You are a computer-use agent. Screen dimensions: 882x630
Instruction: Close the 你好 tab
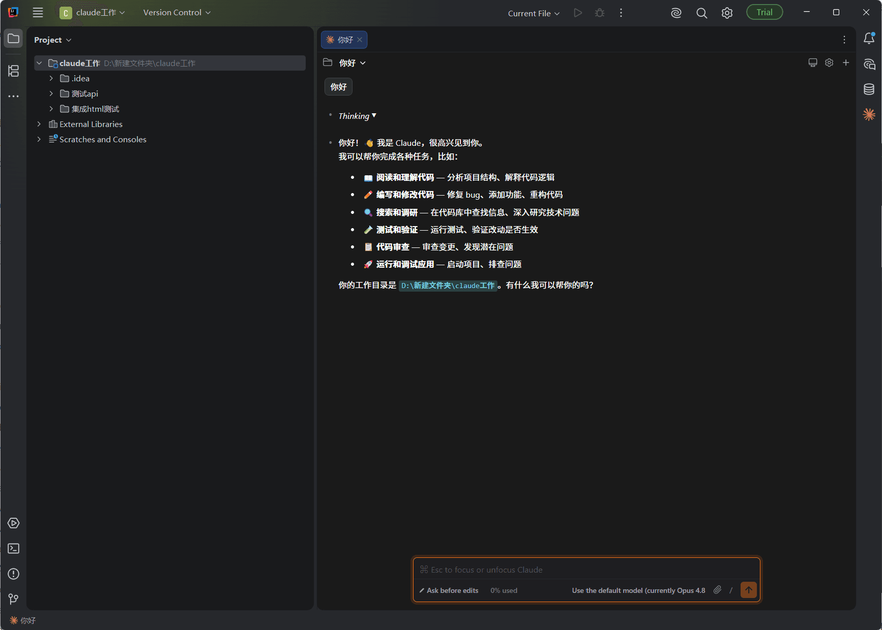[x=360, y=40]
